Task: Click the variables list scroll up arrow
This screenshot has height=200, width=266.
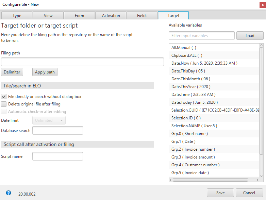Action: [x=261, y=45]
